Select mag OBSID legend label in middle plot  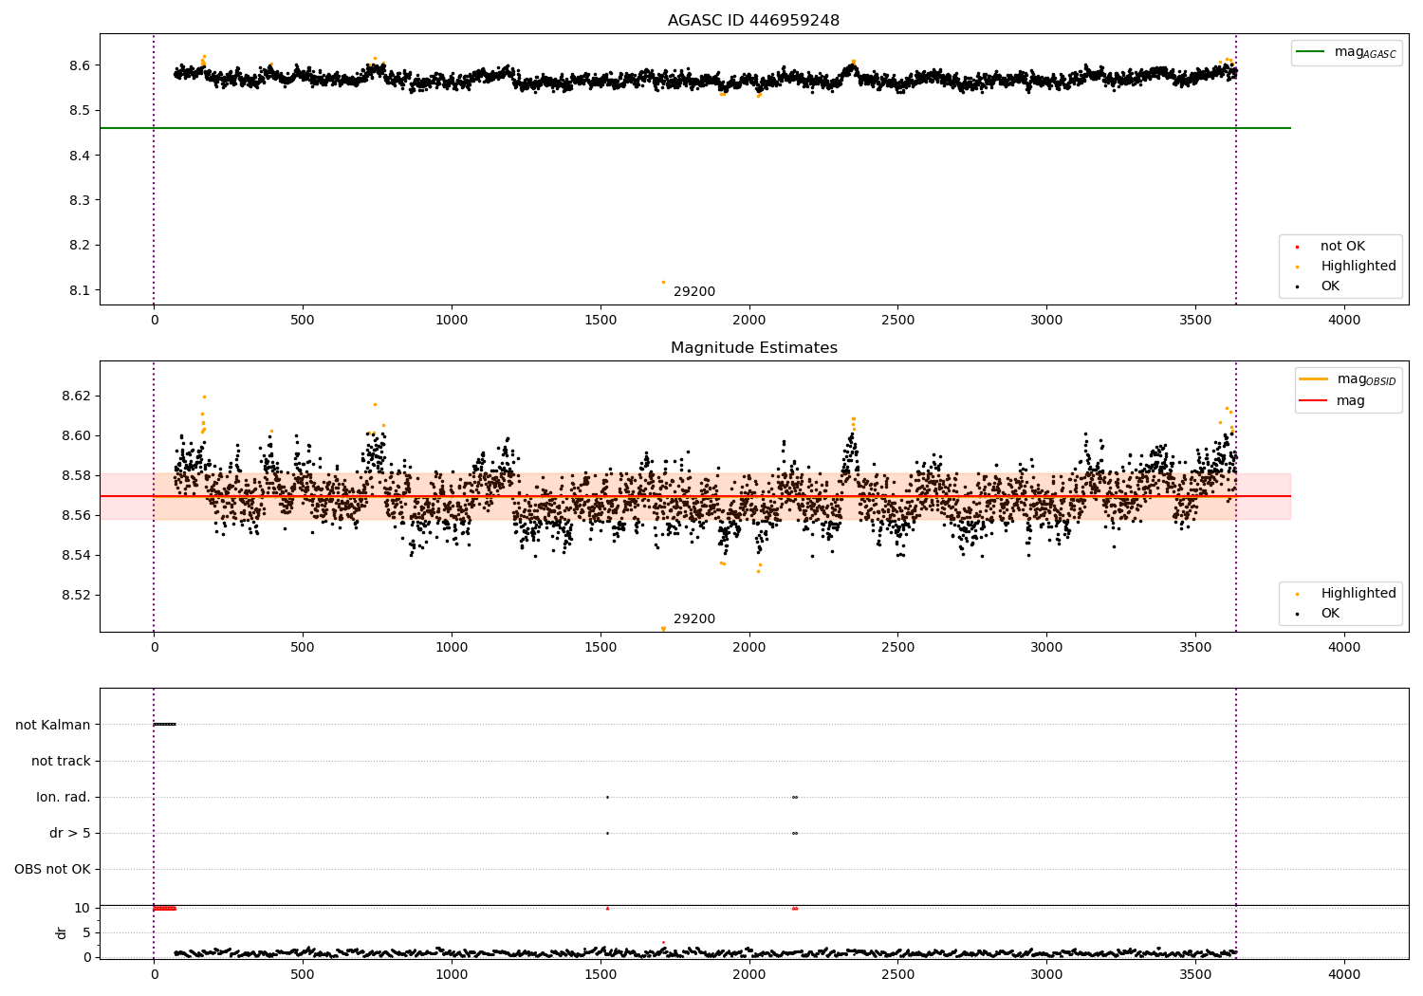pyautogui.click(x=1367, y=379)
